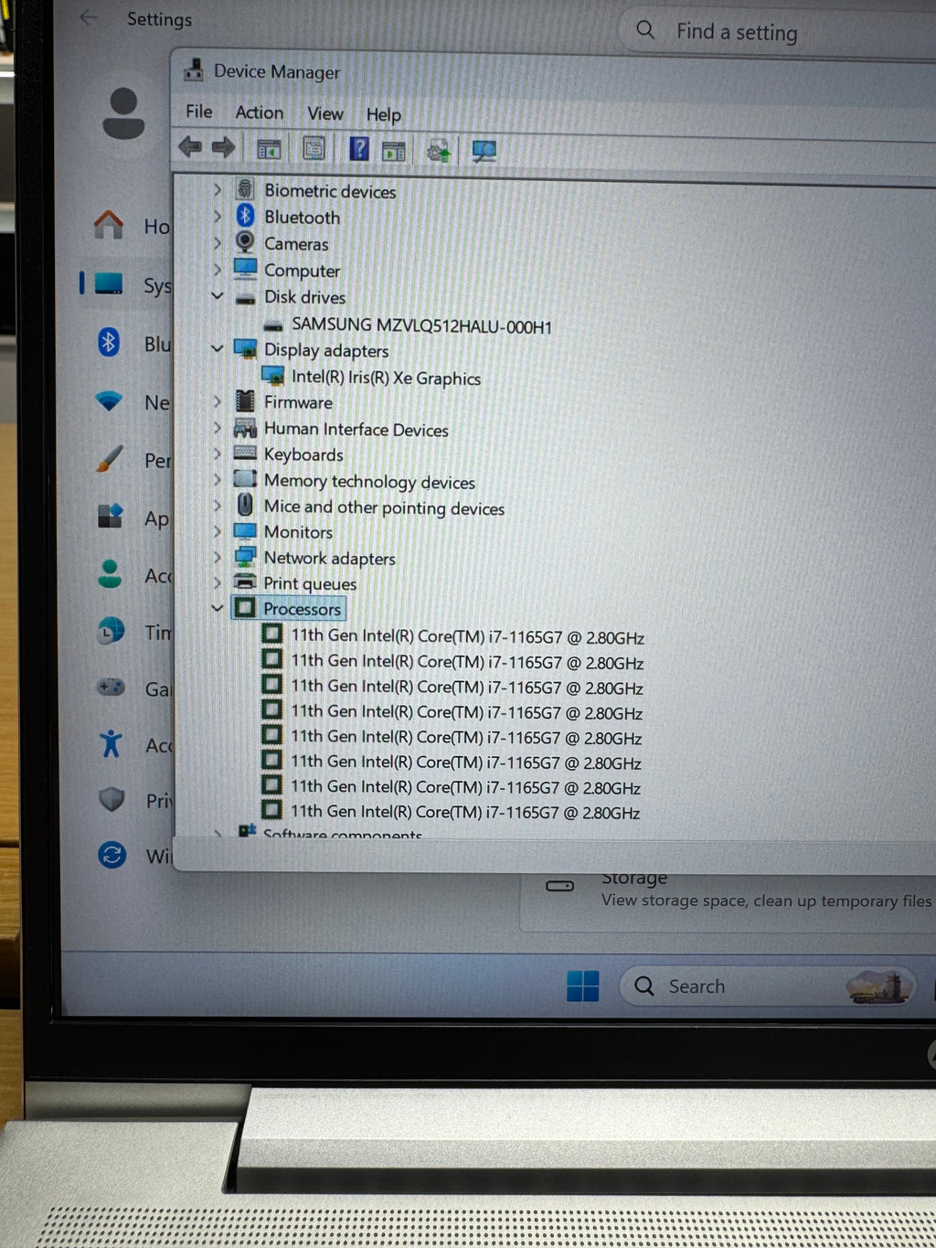Screen dimensions: 936x1248
Task: Open the File menu
Action: pos(199,112)
